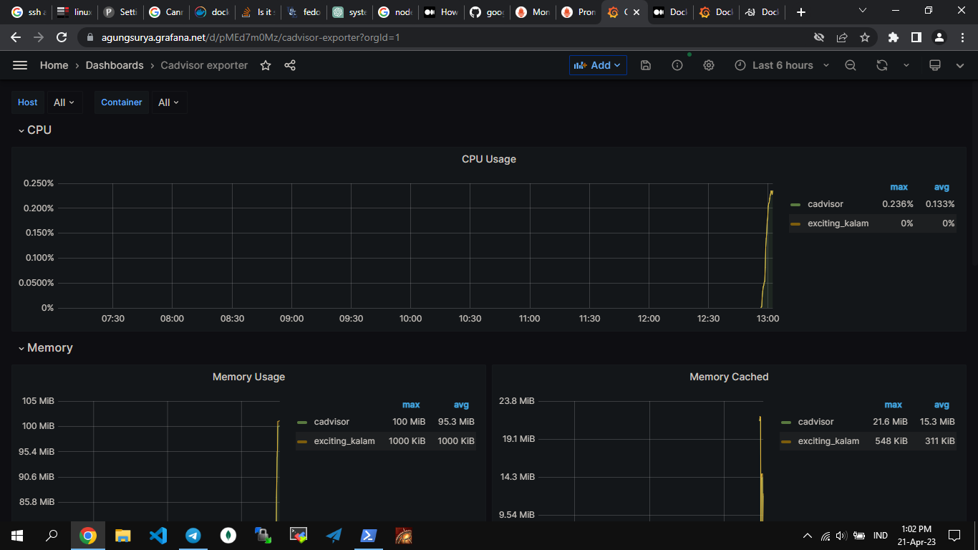This screenshot has height=550, width=978.
Task: Open the Grafana hamburger navigation menu
Action: click(x=20, y=65)
